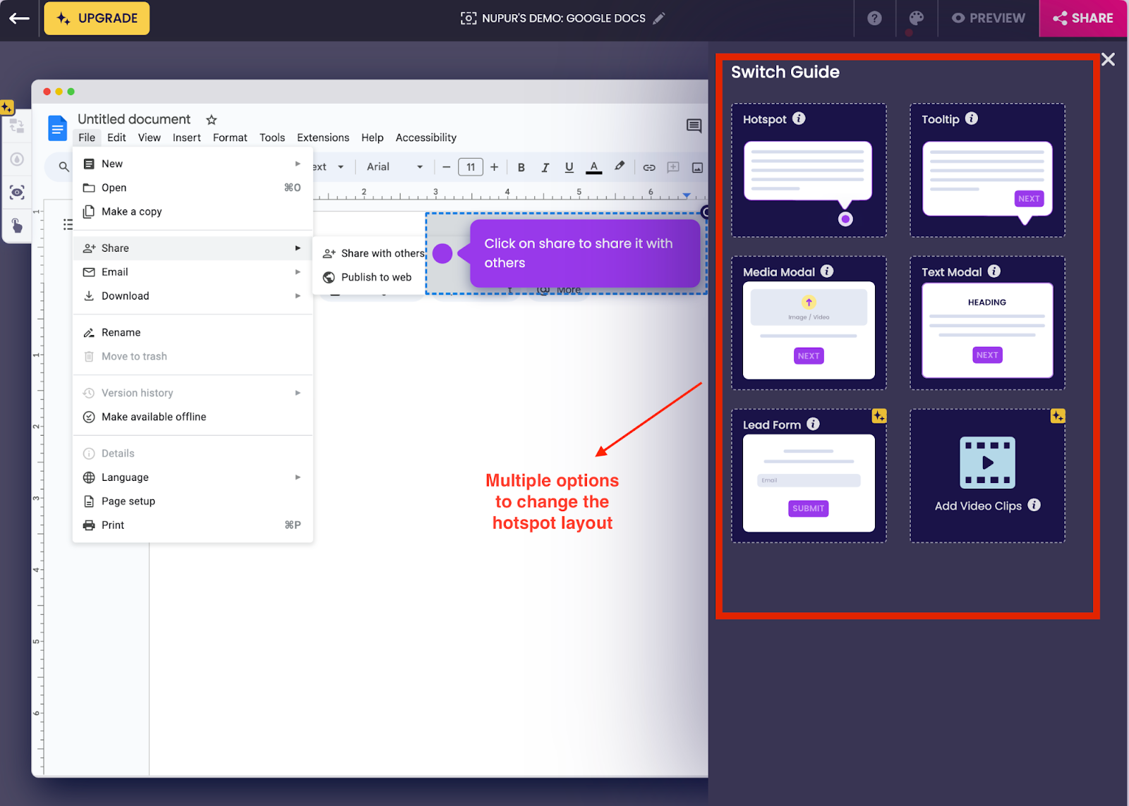Close the Switch Guide panel
1129x806 pixels.
[1108, 60]
